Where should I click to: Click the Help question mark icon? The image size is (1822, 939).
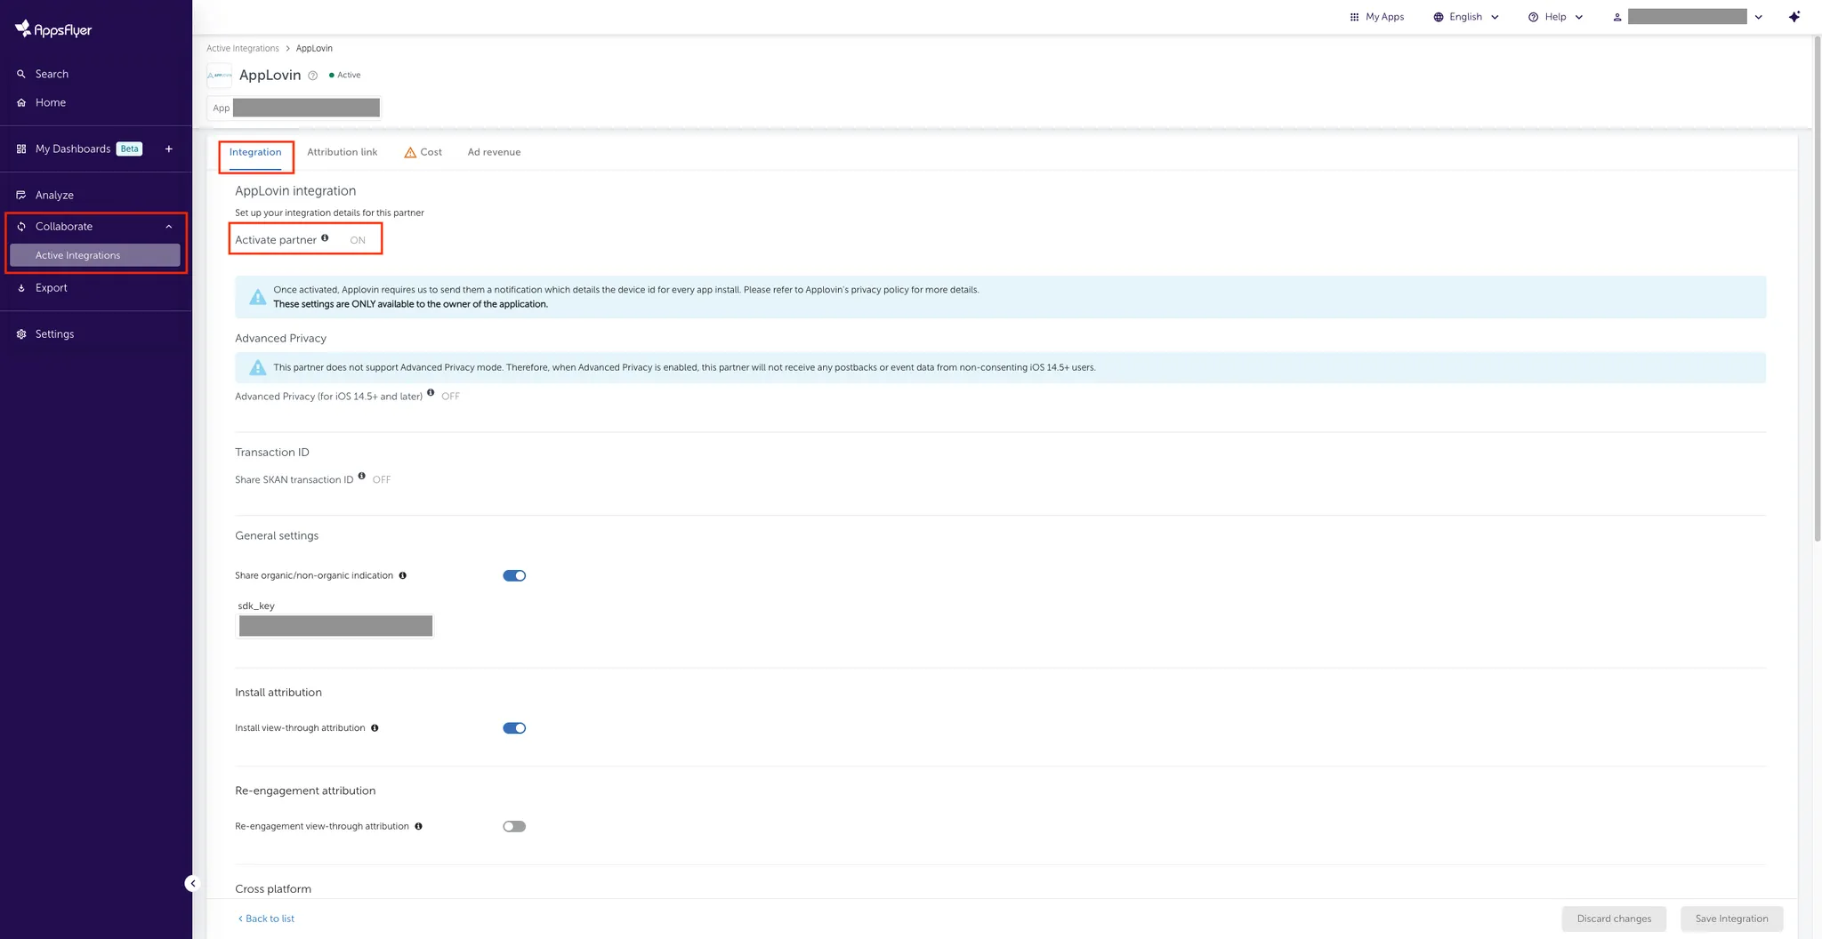[x=1533, y=17]
